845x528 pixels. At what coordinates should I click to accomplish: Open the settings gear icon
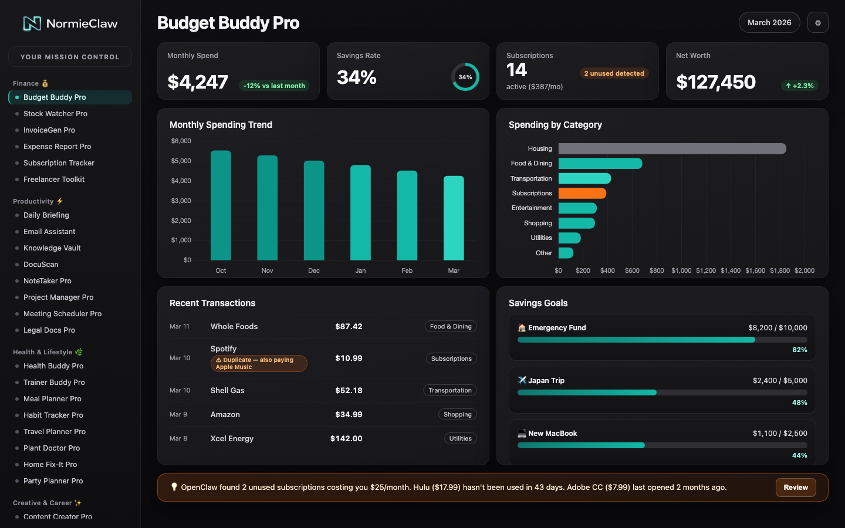point(817,23)
